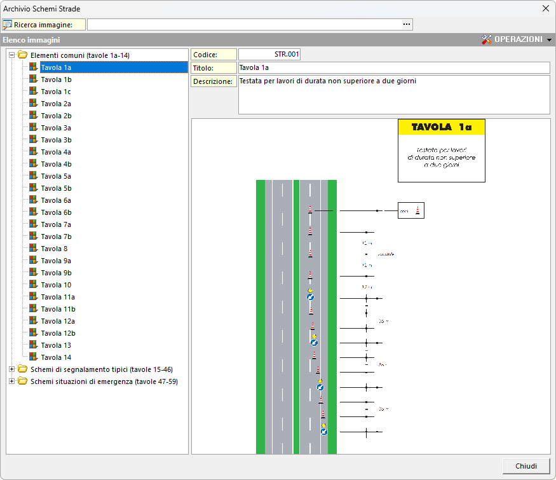Click the image icon for Tavola 8
The height and width of the screenshot is (480, 556).
tap(33, 249)
